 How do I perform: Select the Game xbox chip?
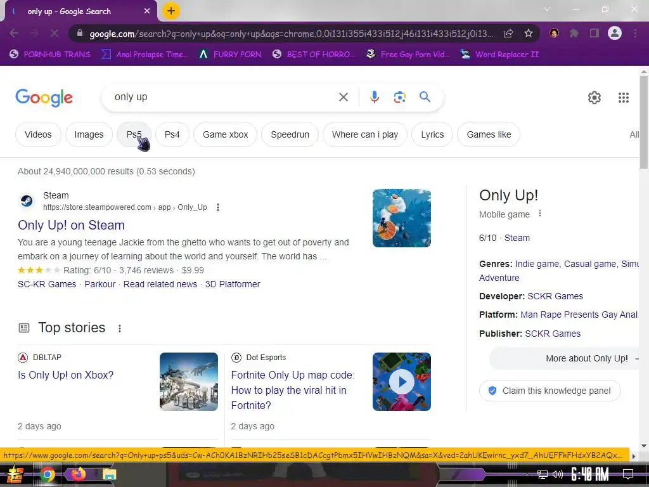tap(226, 134)
